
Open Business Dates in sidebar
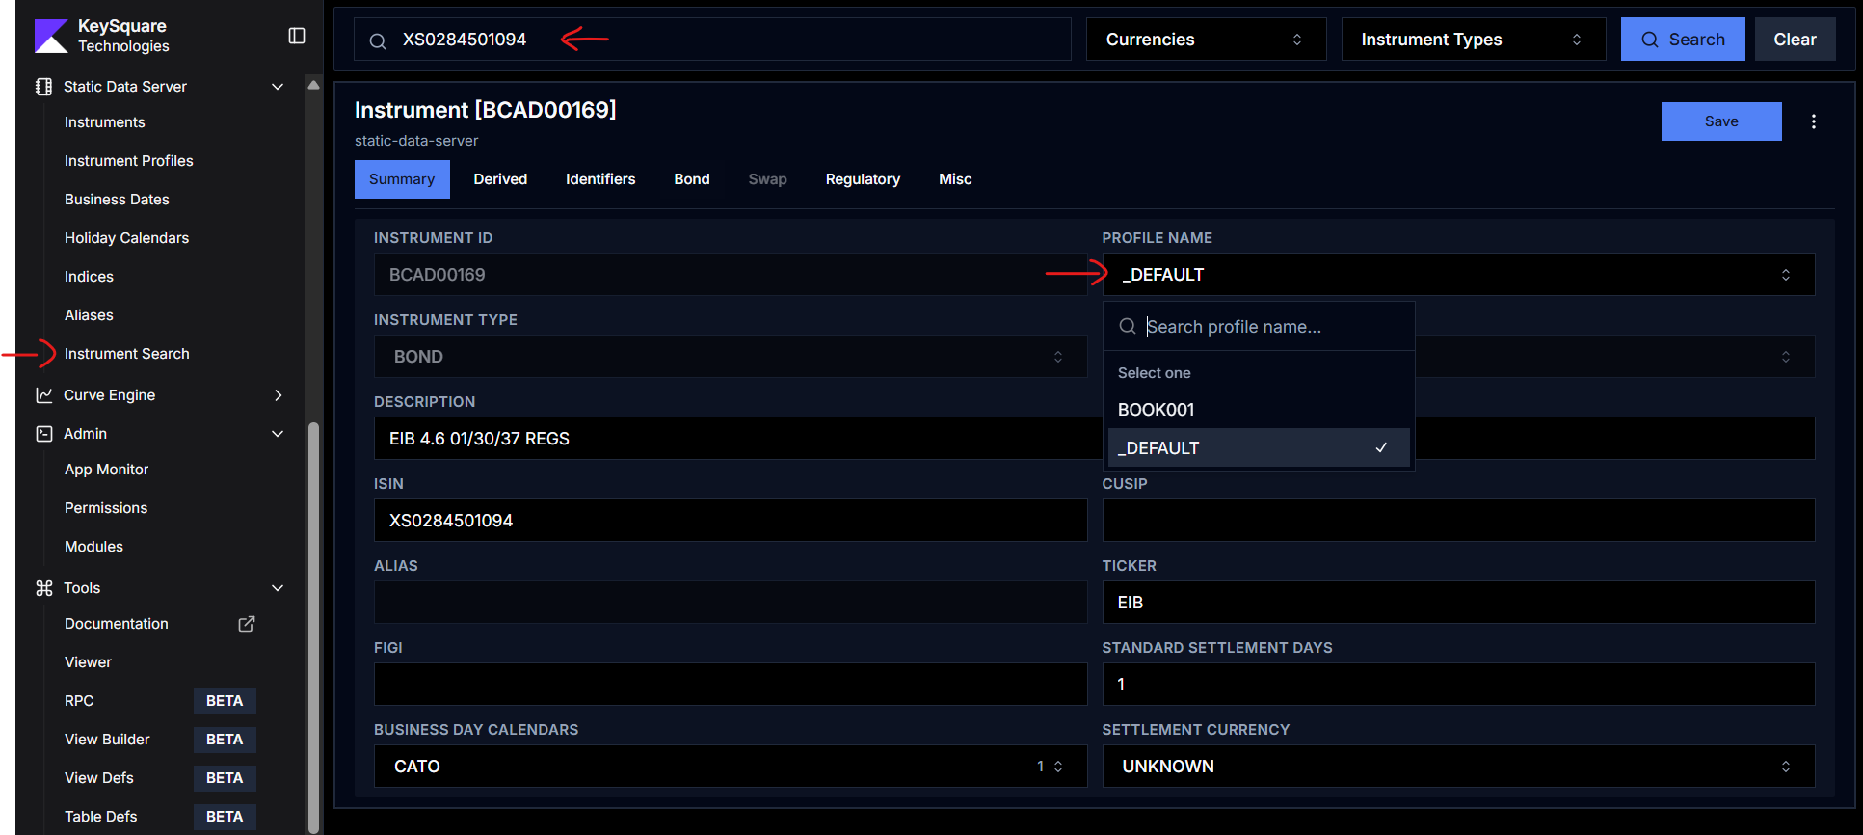pyautogui.click(x=117, y=200)
